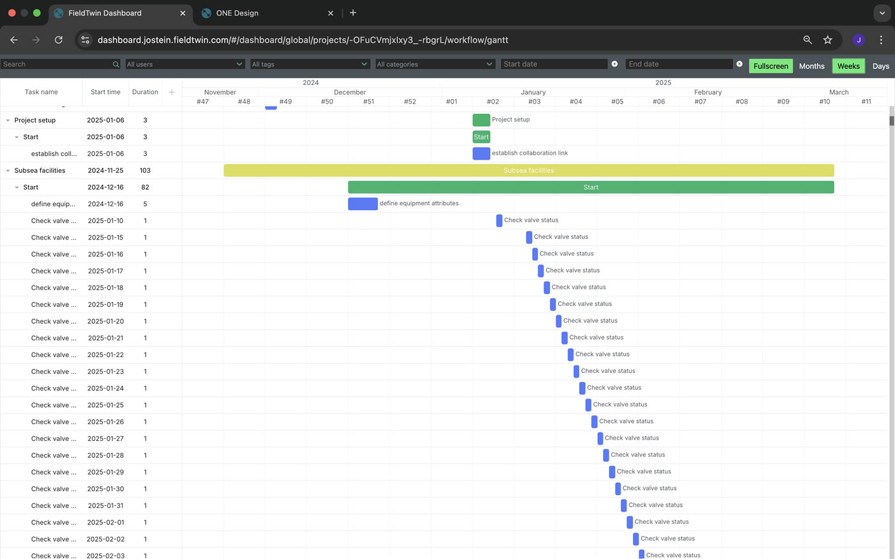Click the Fullscreen button
895x559 pixels.
click(x=770, y=66)
